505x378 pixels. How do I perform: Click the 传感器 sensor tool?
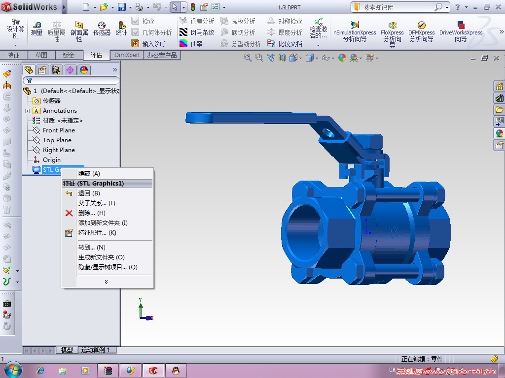[102, 29]
